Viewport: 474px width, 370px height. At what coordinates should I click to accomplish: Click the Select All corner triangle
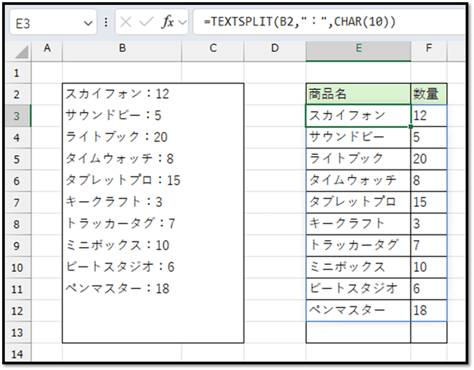[22, 50]
